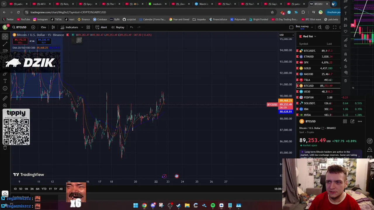The width and height of the screenshot is (374, 210).
Task: Open the Indicators dialog
Action: 70,27
